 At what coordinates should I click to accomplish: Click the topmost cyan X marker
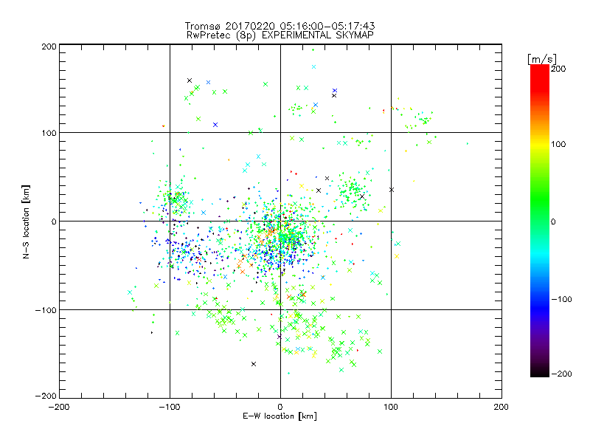pyautogui.click(x=314, y=66)
